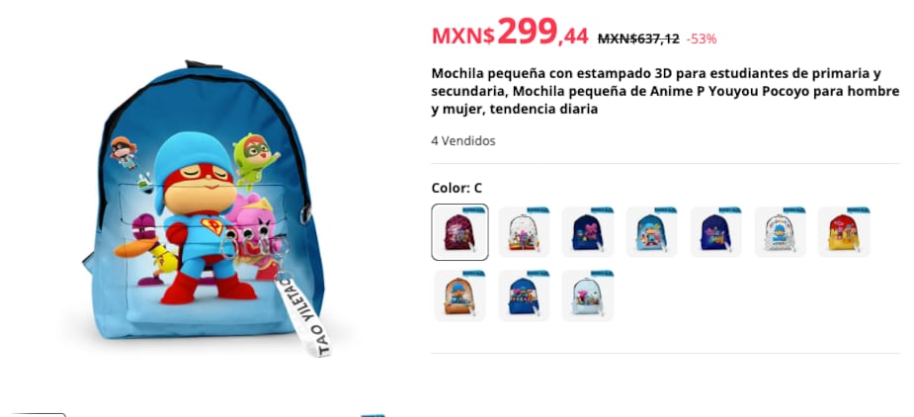This screenshot has height=417, width=914.
Task: Select the white backpack with Pocoyo face
Action: coord(780,232)
